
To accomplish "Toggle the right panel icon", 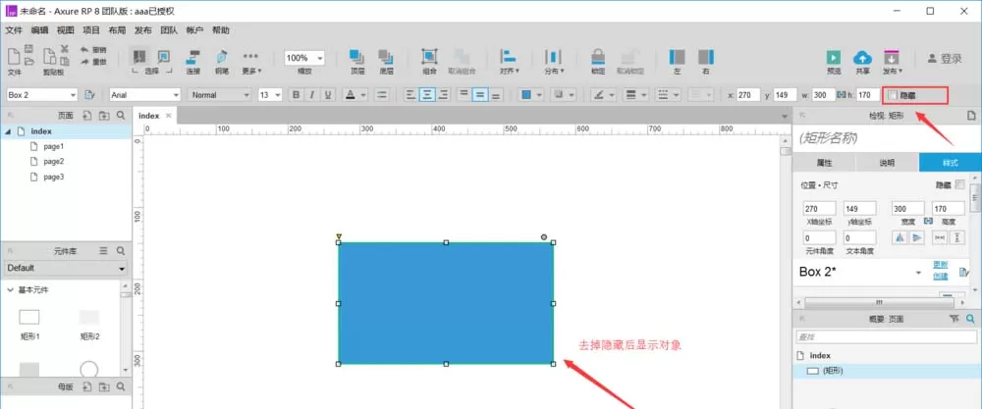I will point(706,57).
